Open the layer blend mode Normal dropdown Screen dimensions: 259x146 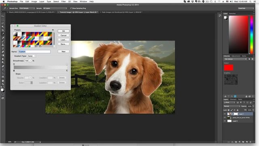tap(232, 106)
